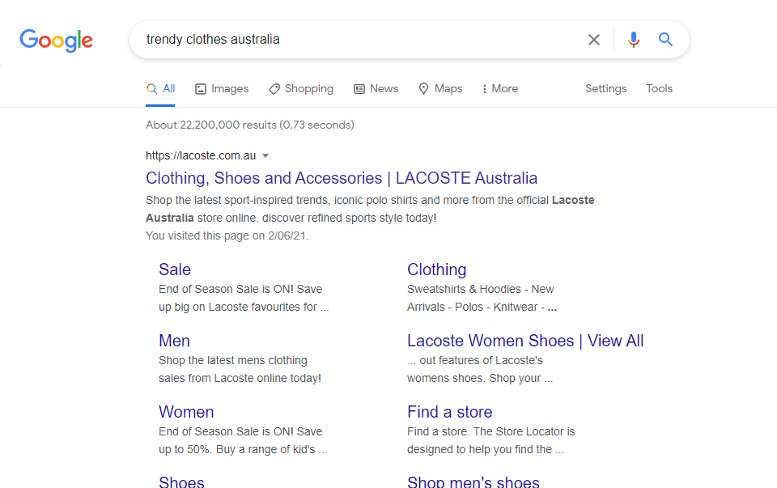The height and width of the screenshot is (488, 777).
Task: Open search Tools
Action: pyautogui.click(x=659, y=89)
